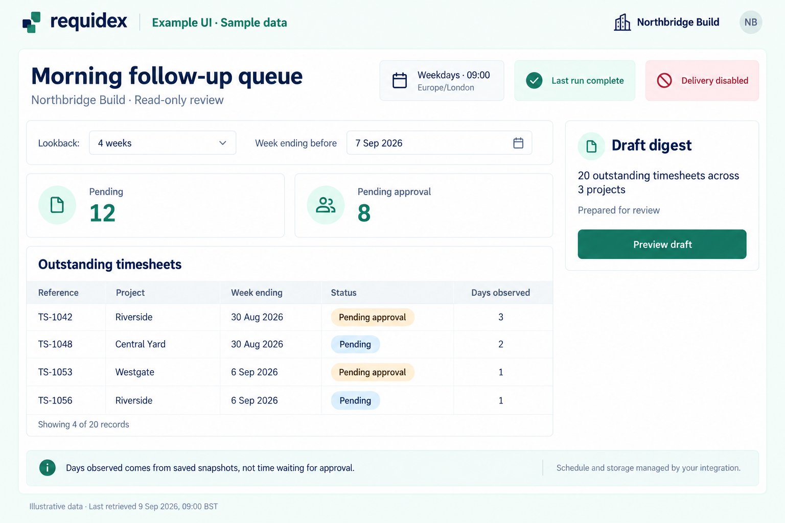
Task: Sort by the Week ending column header
Action: point(257,293)
